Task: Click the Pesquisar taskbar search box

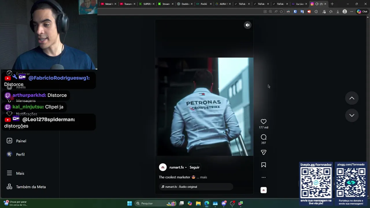Action: point(156,203)
